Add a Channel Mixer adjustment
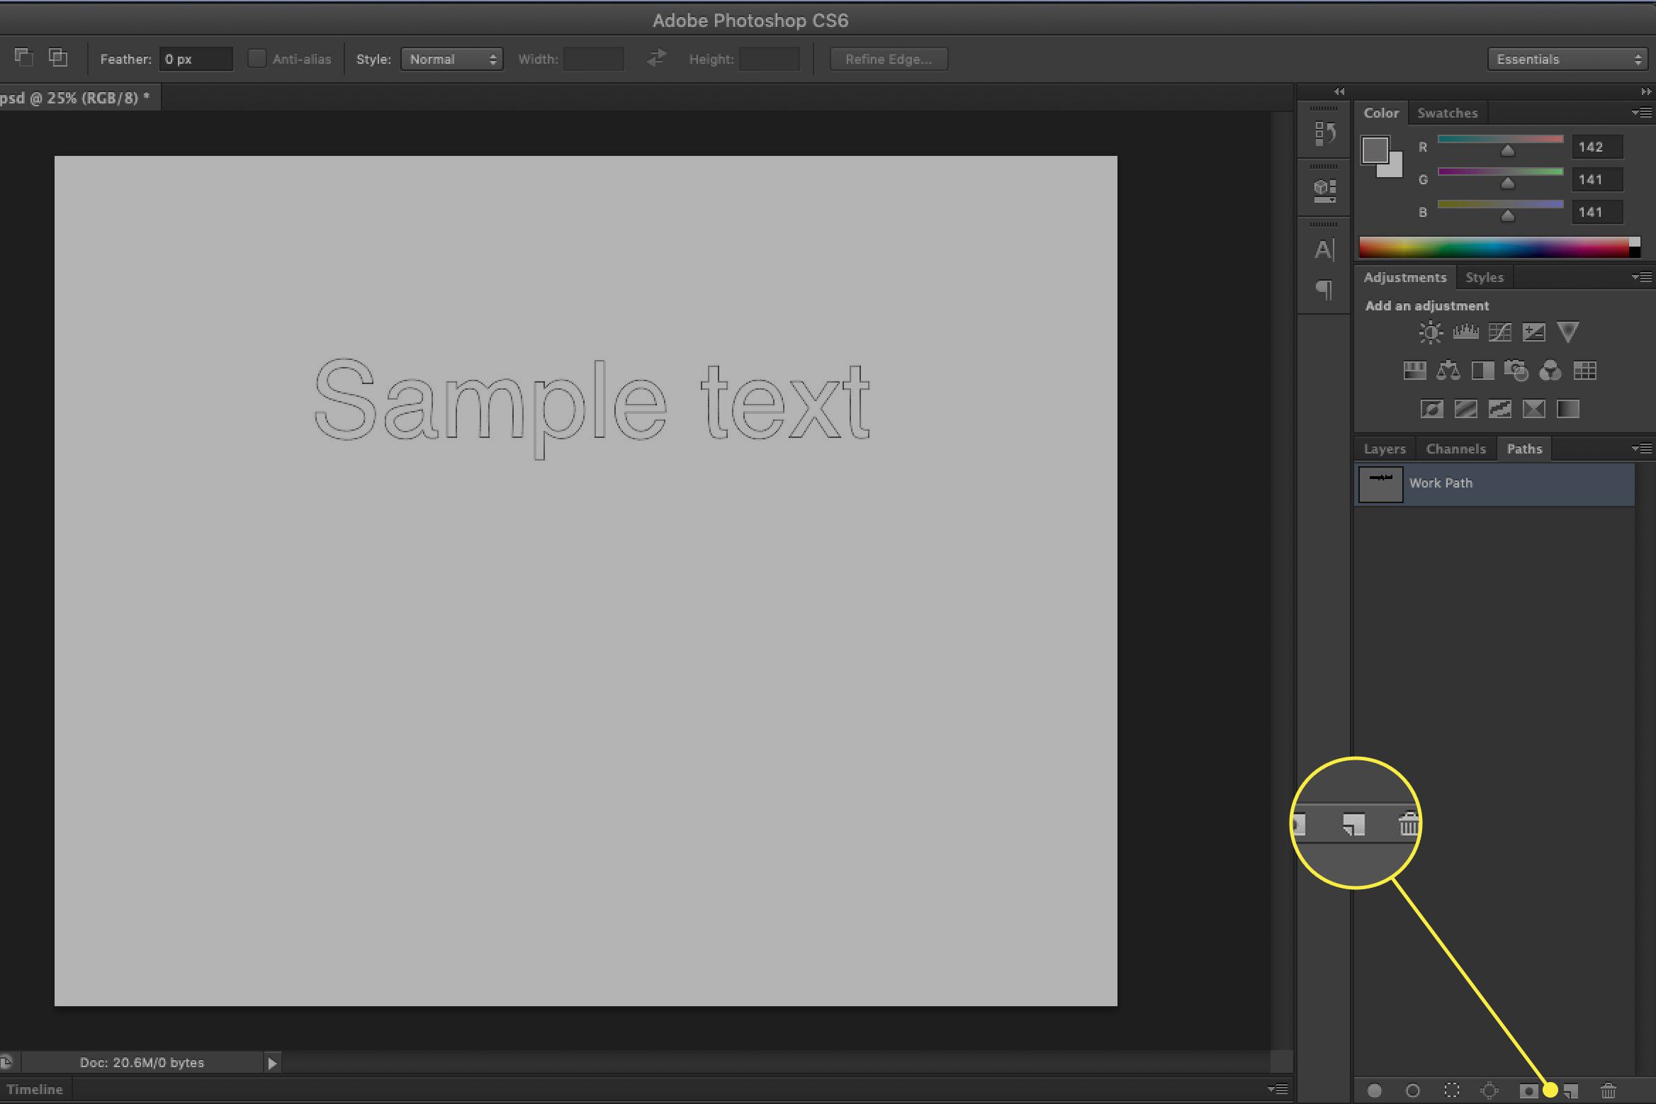The height and width of the screenshot is (1104, 1656). click(1550, 371)
